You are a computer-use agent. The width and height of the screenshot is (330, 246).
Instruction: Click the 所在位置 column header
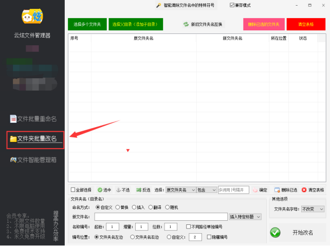[x=279, y=39]
